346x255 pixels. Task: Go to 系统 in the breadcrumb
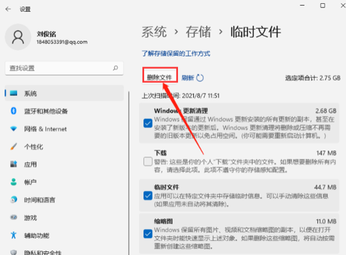[x=154, y=32]
